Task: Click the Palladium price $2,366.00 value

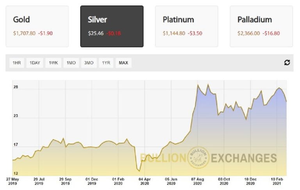Action: [249, 33]
